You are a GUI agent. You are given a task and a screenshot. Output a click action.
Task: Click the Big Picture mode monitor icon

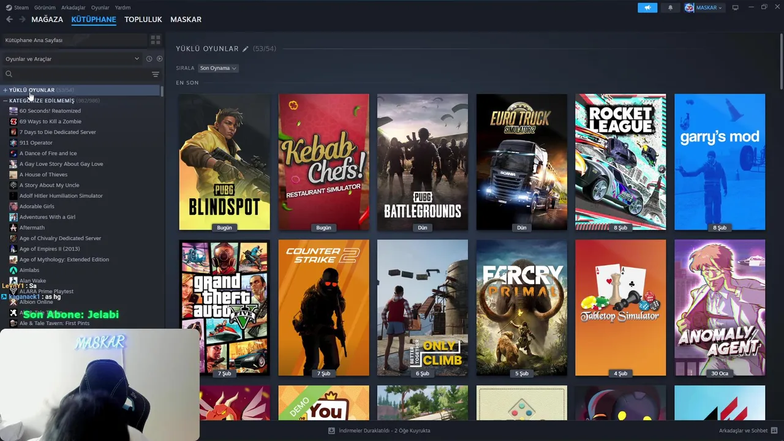point(735,7)
